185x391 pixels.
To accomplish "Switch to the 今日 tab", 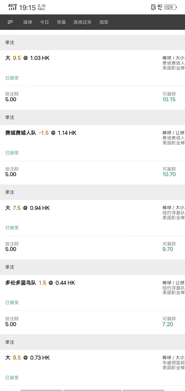I will click(44, 22).
